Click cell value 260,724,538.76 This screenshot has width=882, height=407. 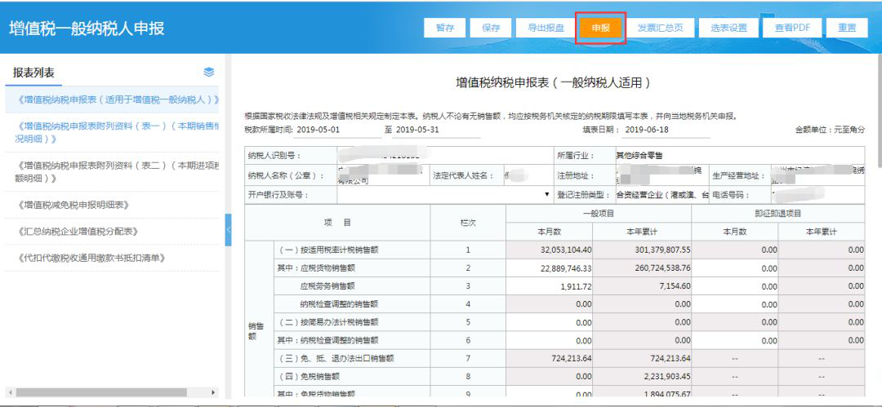642,268
